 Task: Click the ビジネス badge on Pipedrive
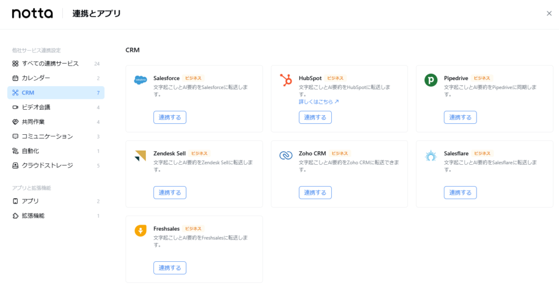(481, 78)
